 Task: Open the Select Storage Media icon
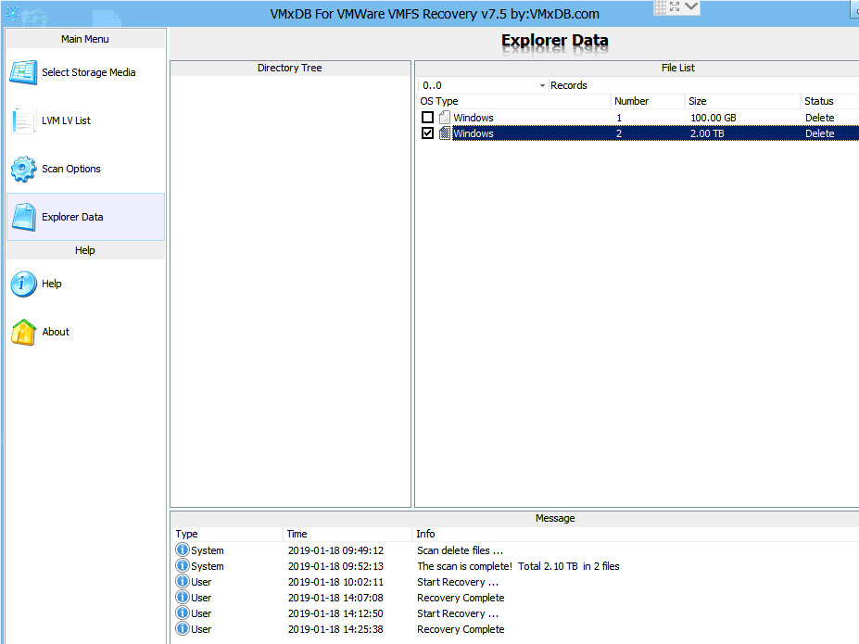[x=23, y=72]
